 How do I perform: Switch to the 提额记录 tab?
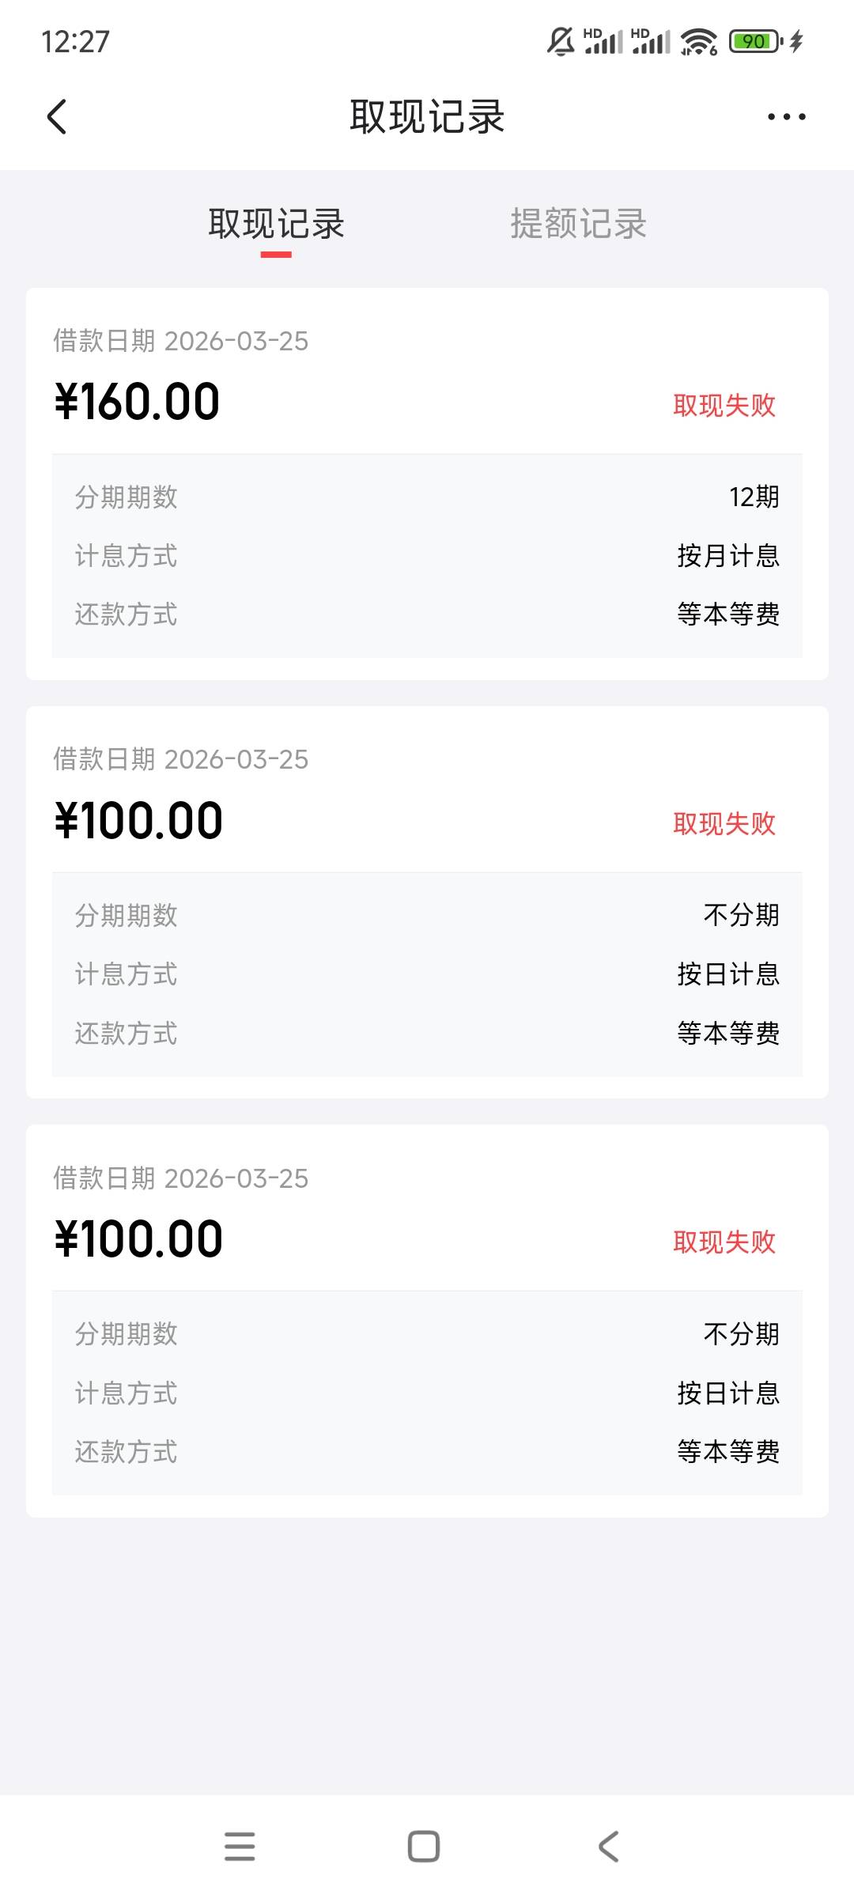[x=578, y=224]
